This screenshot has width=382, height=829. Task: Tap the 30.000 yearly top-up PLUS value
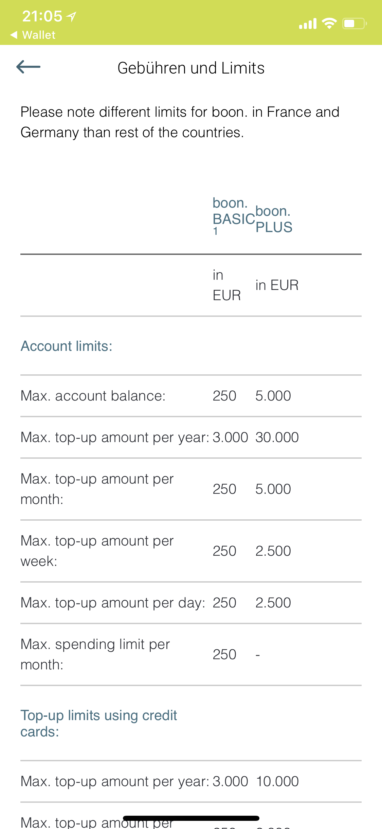pyautogui.click(x=277, y=437)
